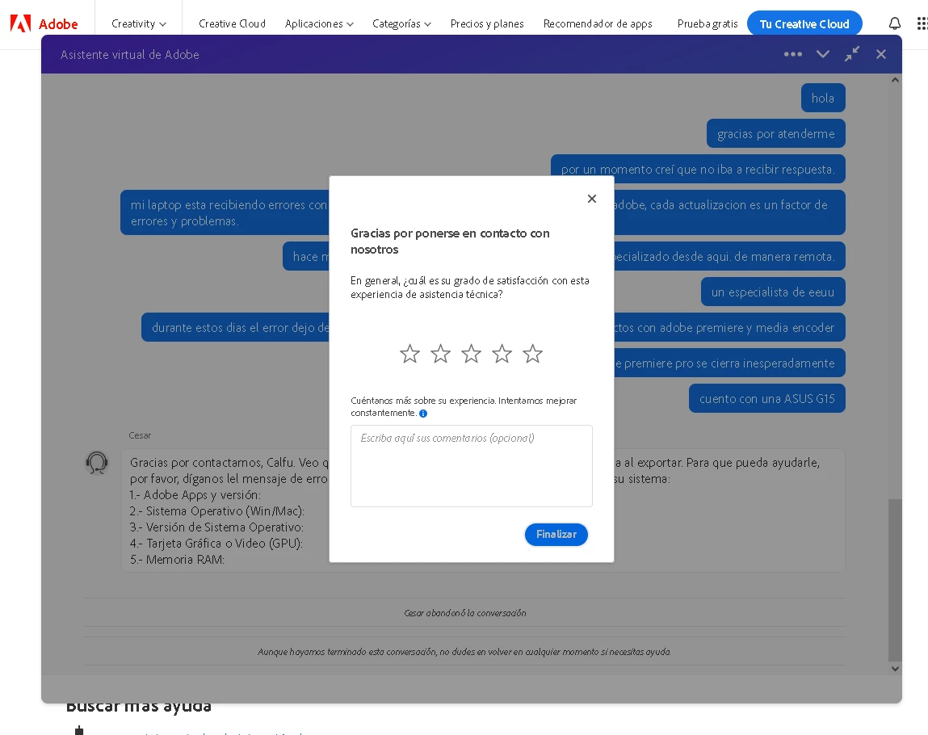This screenshot has width=928, height=735.
Task: Click 'por un momento creí' message bubble
Action: coord(698,170)
